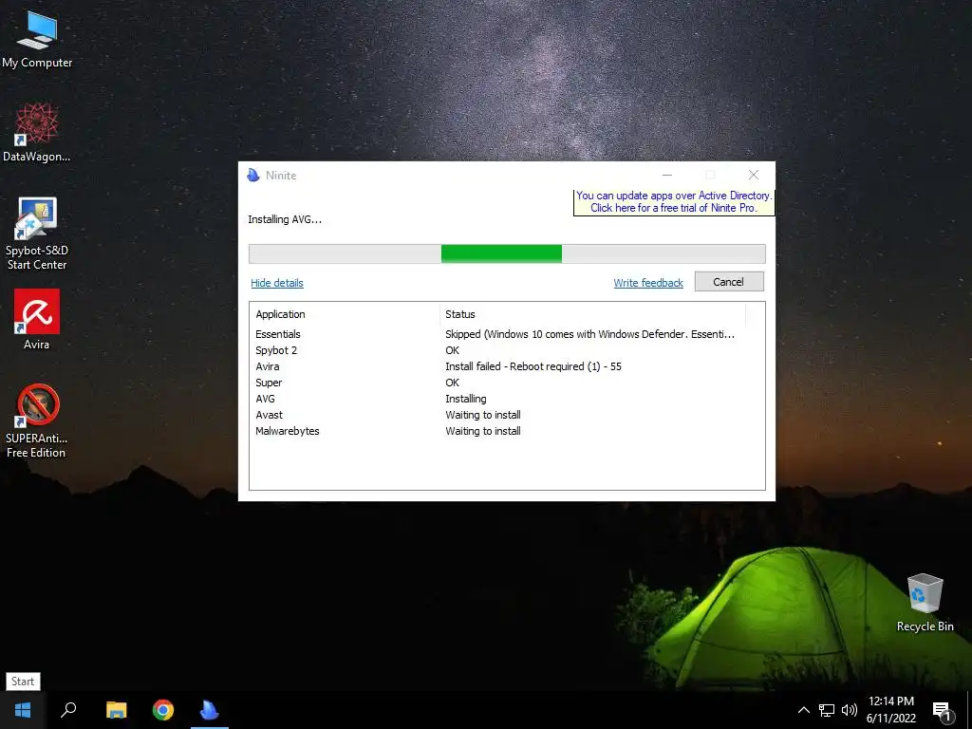
Task: Click the Ninite Pro free trial banner
Action: point(674,202)
